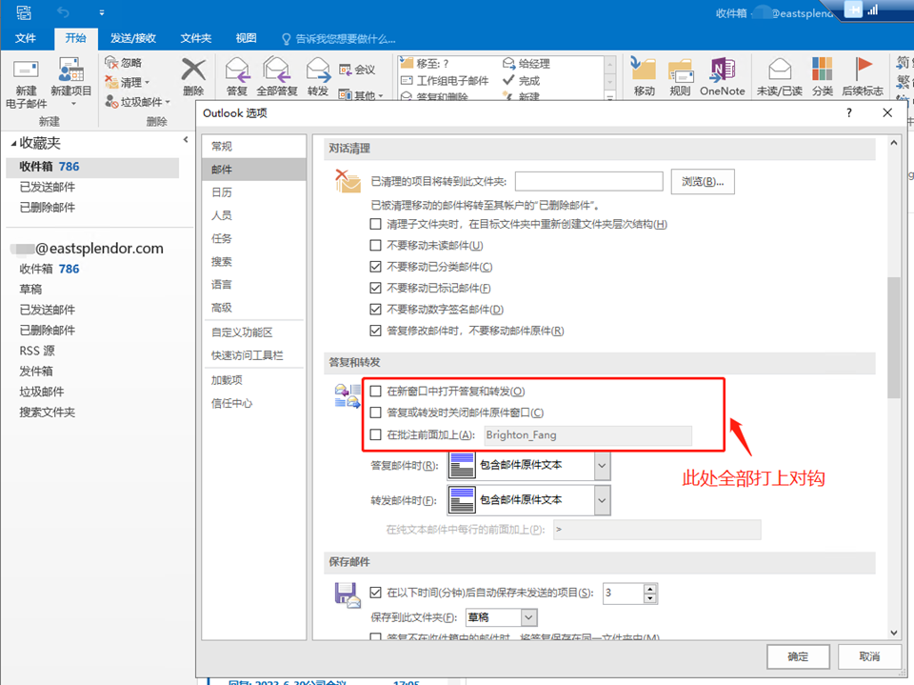Click the Reply All (全部答复) icon
The image size is (914, 685).
click(x=277, y=72)
